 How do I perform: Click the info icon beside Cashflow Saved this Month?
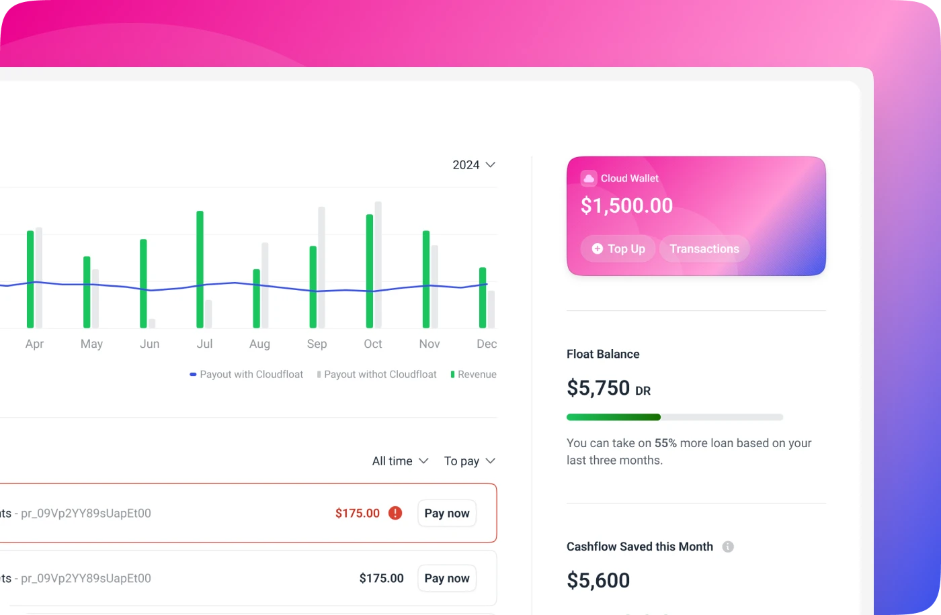[727, 547]
